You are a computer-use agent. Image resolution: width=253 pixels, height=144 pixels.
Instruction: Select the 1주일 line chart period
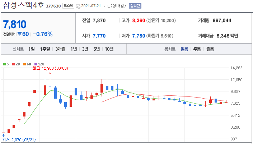45,49
